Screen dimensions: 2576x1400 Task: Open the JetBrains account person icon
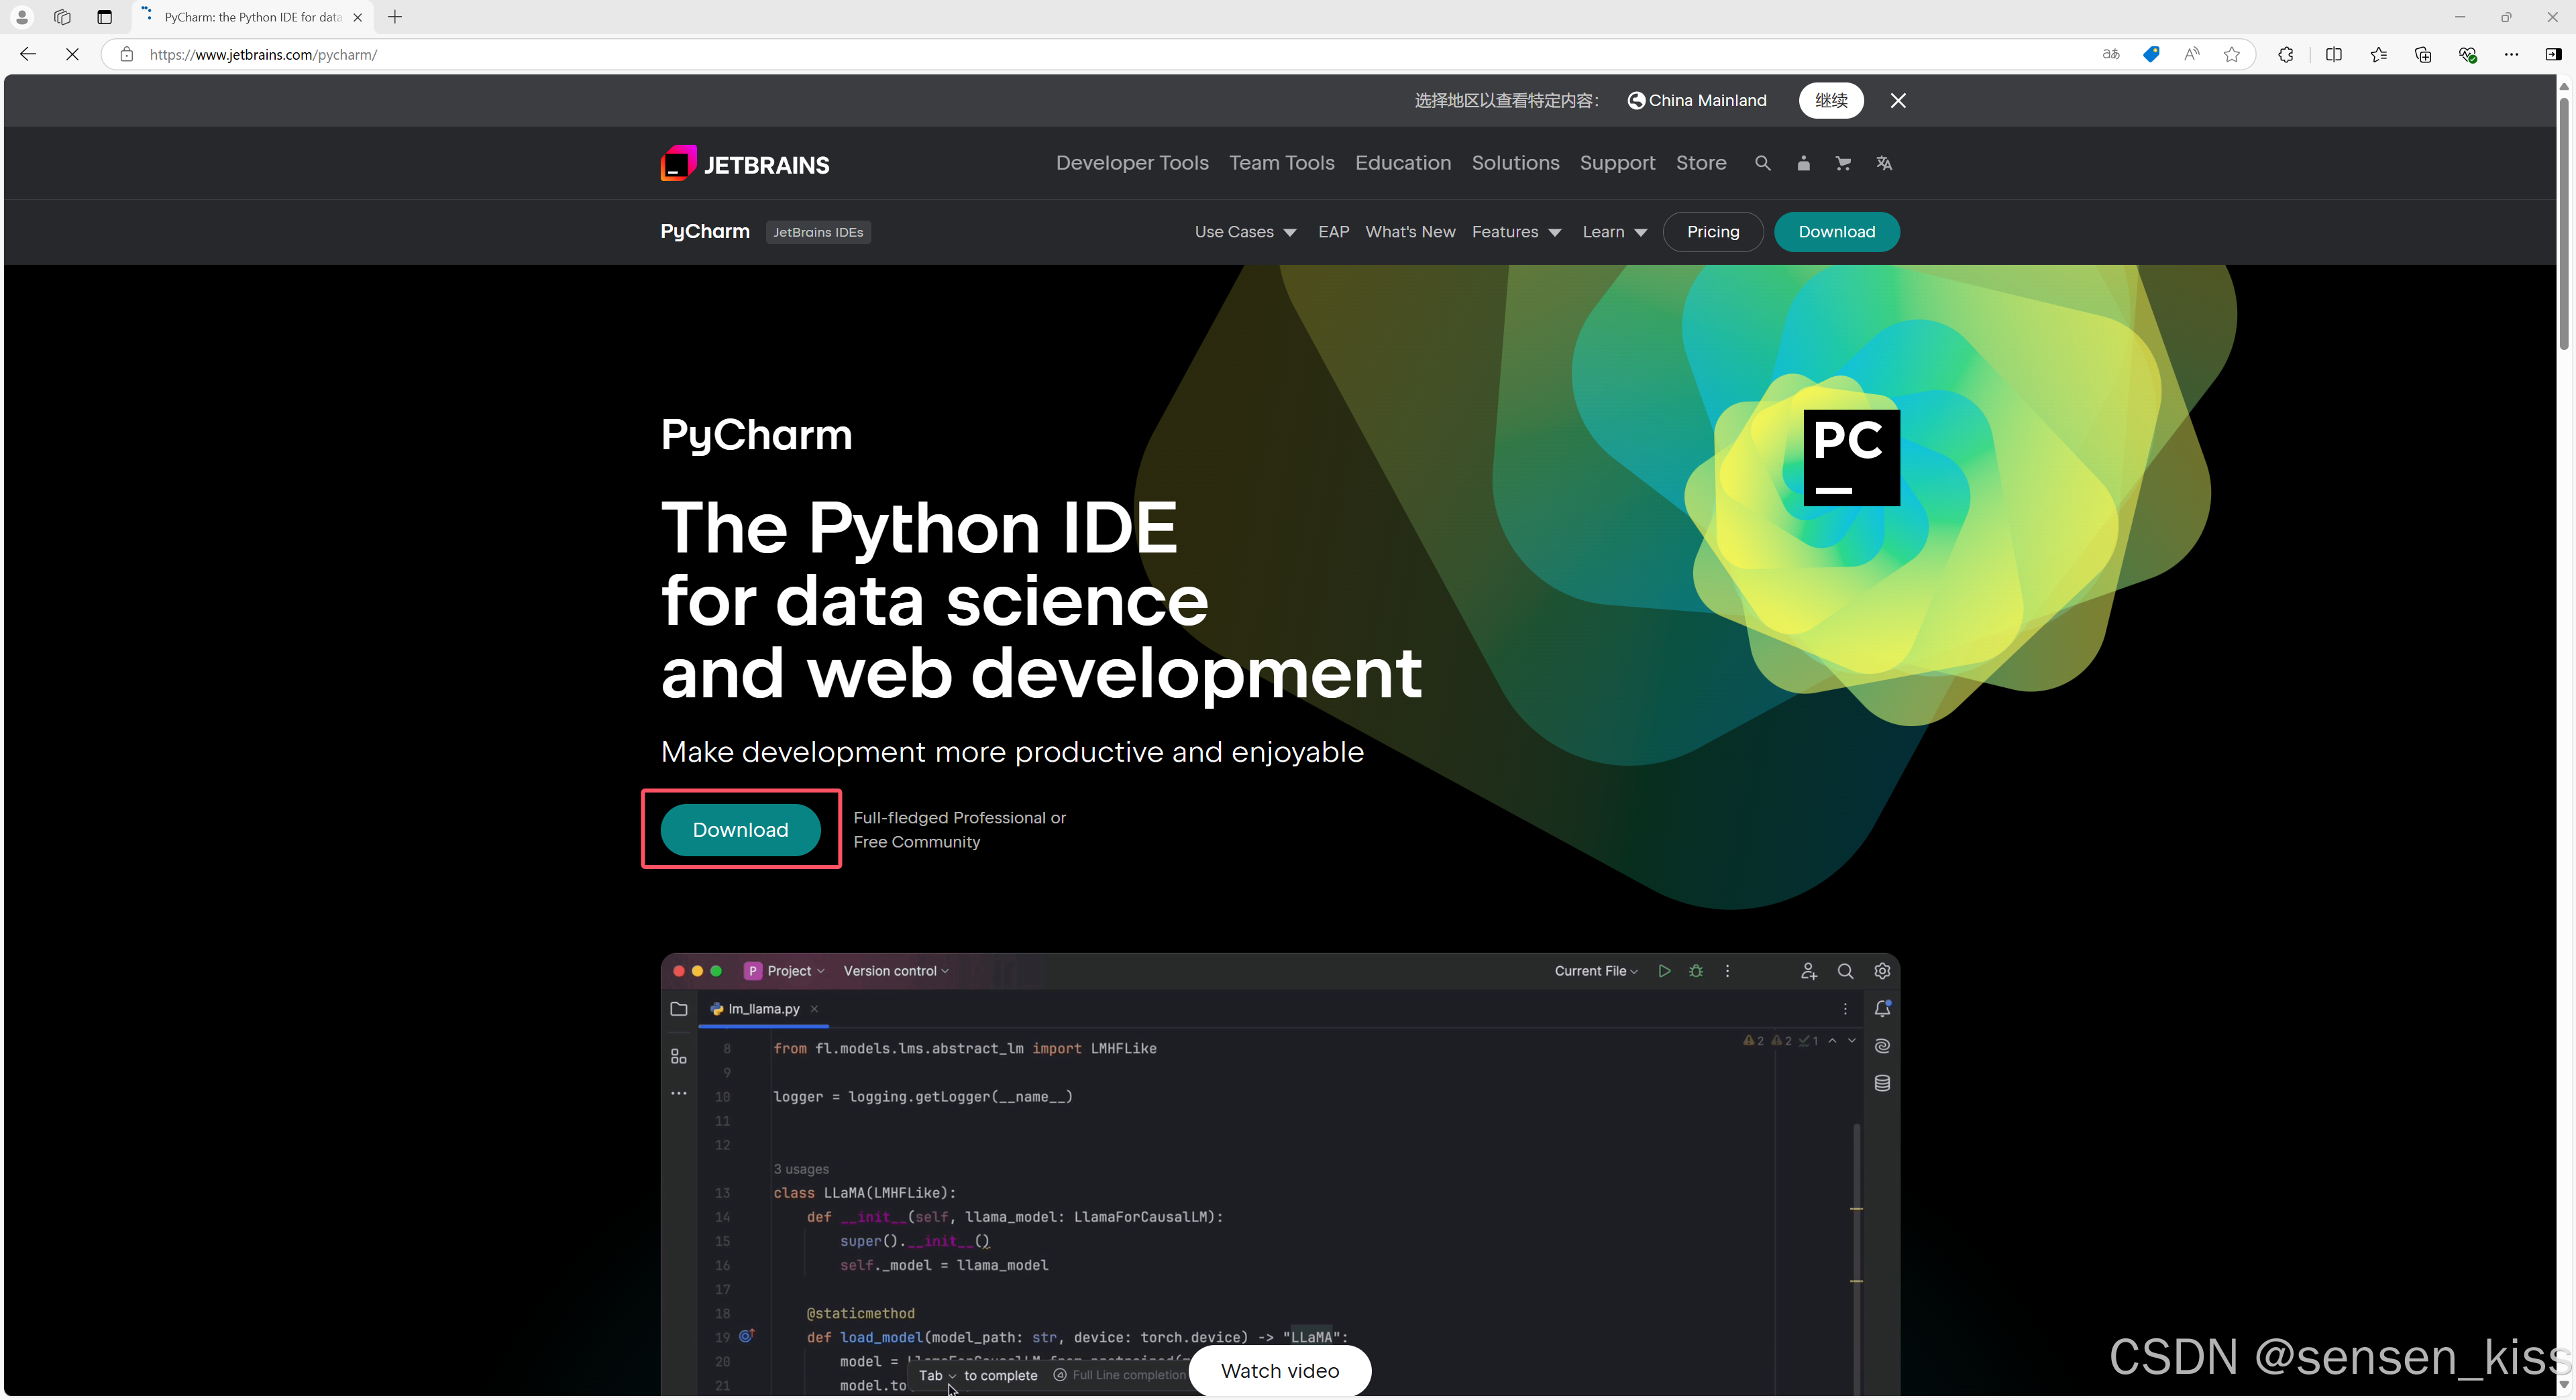pyautogui.click(x=1803, y=163)
